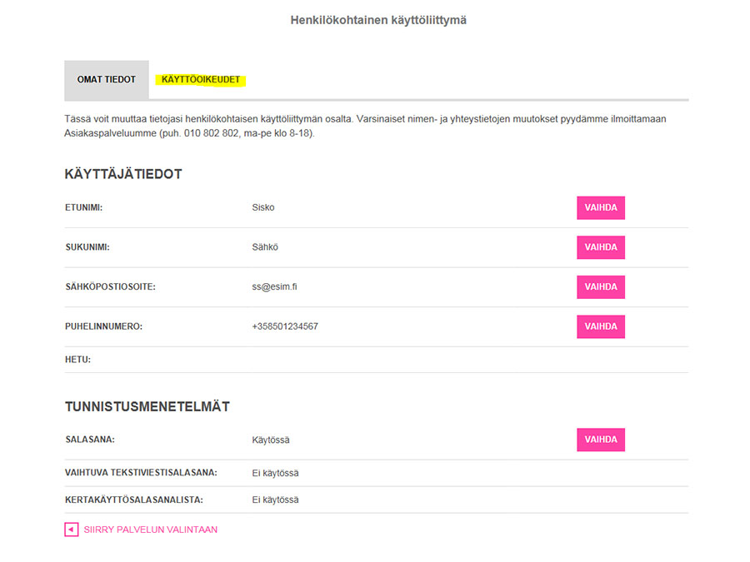
Task: Change Salasana using its Vaihda button
Action: click(601, 440)
